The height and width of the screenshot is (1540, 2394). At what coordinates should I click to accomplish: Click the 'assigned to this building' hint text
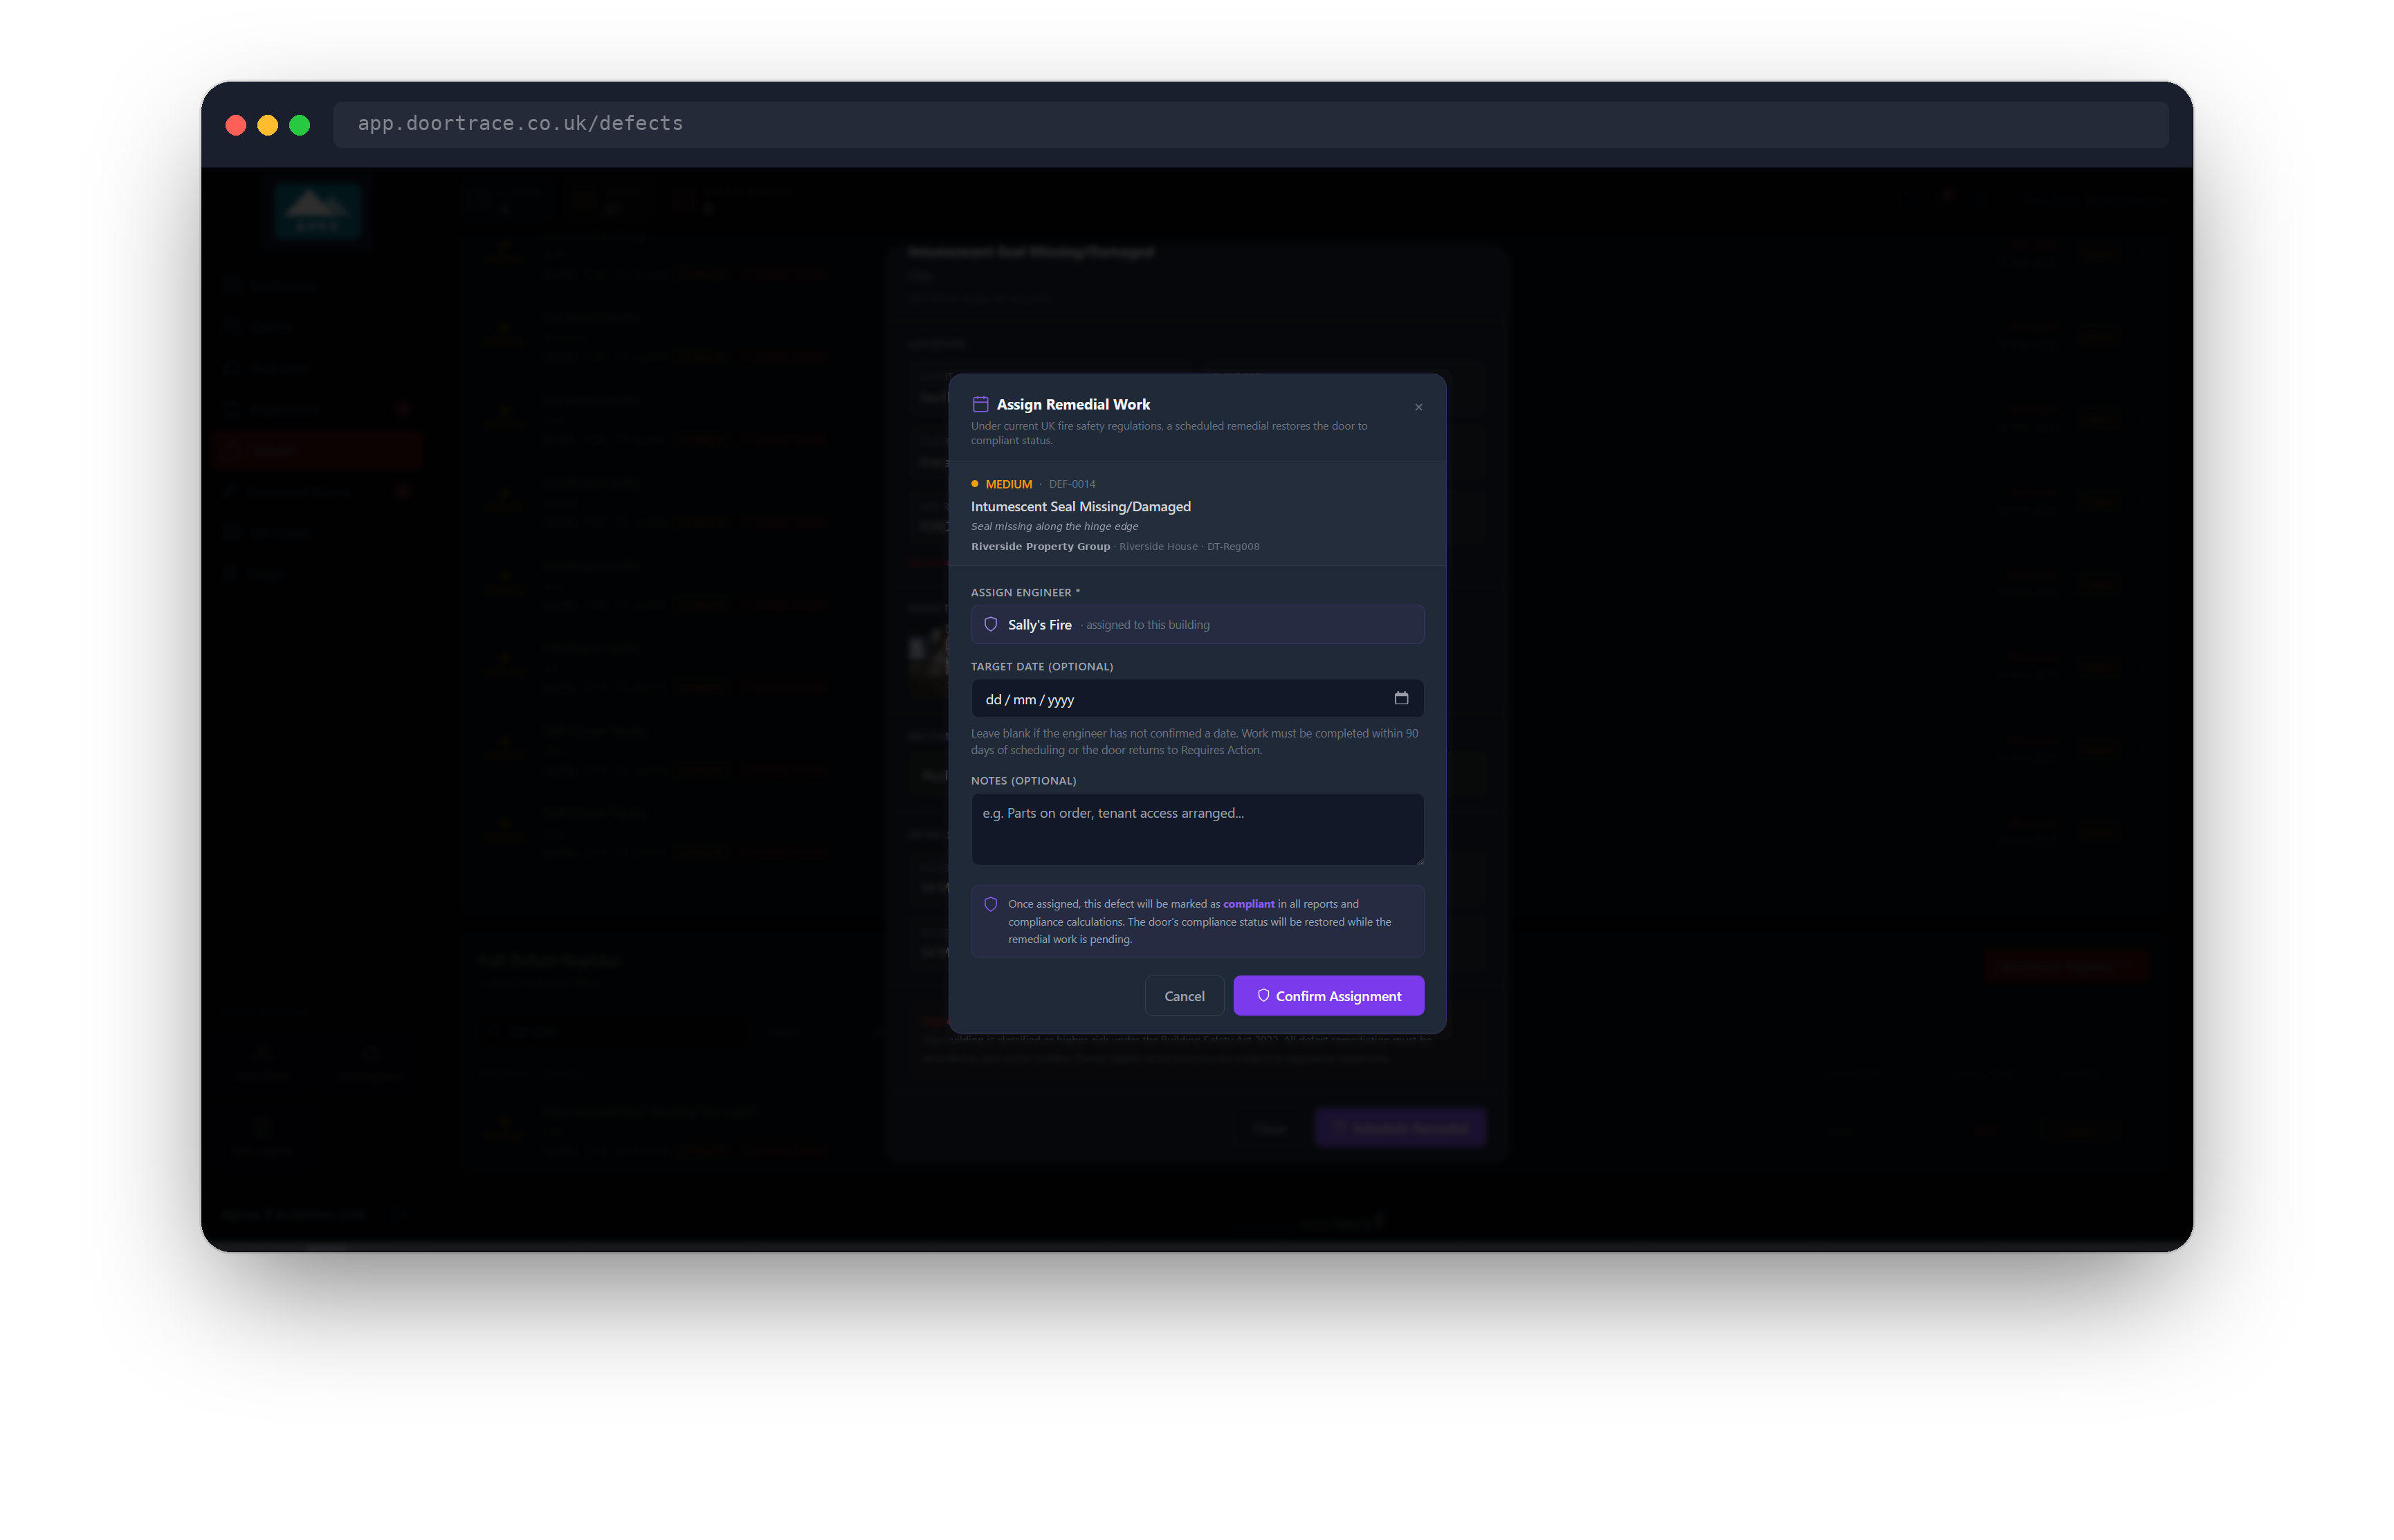1147,625
